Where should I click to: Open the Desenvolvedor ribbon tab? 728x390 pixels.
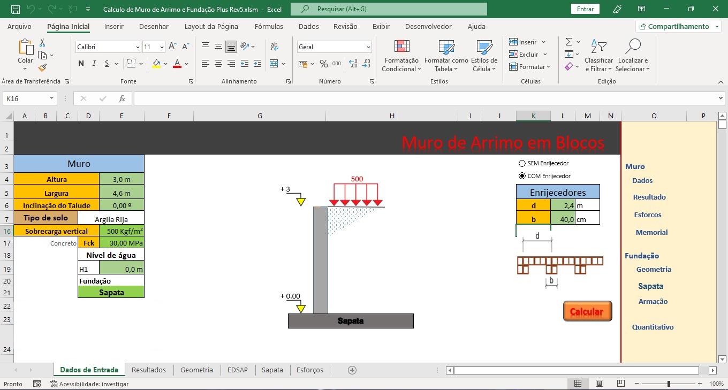pyautogui.click(x=428, y=26)
